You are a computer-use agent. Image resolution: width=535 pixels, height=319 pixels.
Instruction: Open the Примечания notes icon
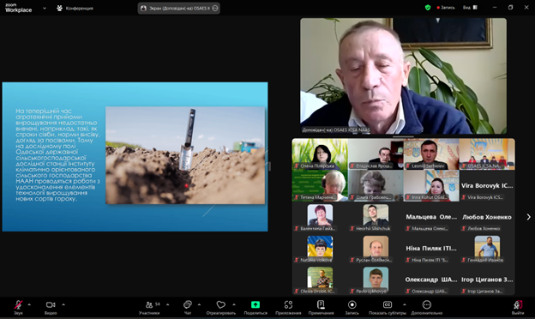321,304
